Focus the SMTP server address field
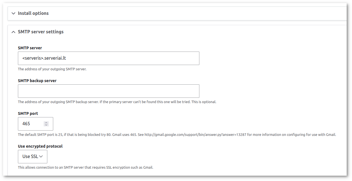 tap(109, 58)
